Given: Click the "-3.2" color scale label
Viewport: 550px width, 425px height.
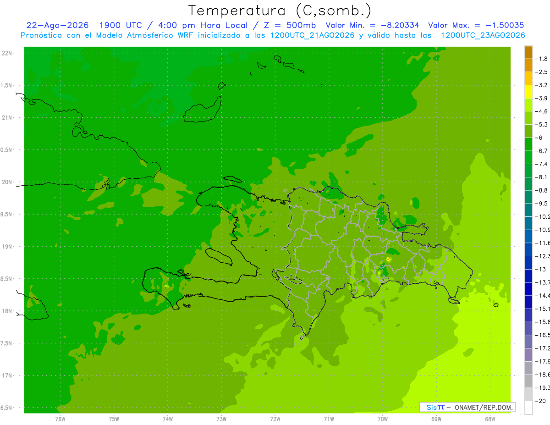Looking at the screenshot, I should point(542,85).
